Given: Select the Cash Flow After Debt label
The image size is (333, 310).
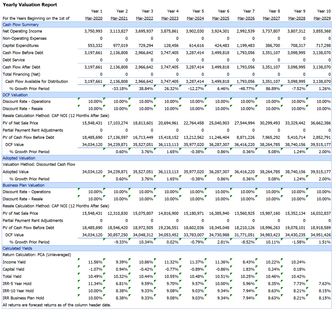Looking at the screenshot, I should (x=21, y=67).
